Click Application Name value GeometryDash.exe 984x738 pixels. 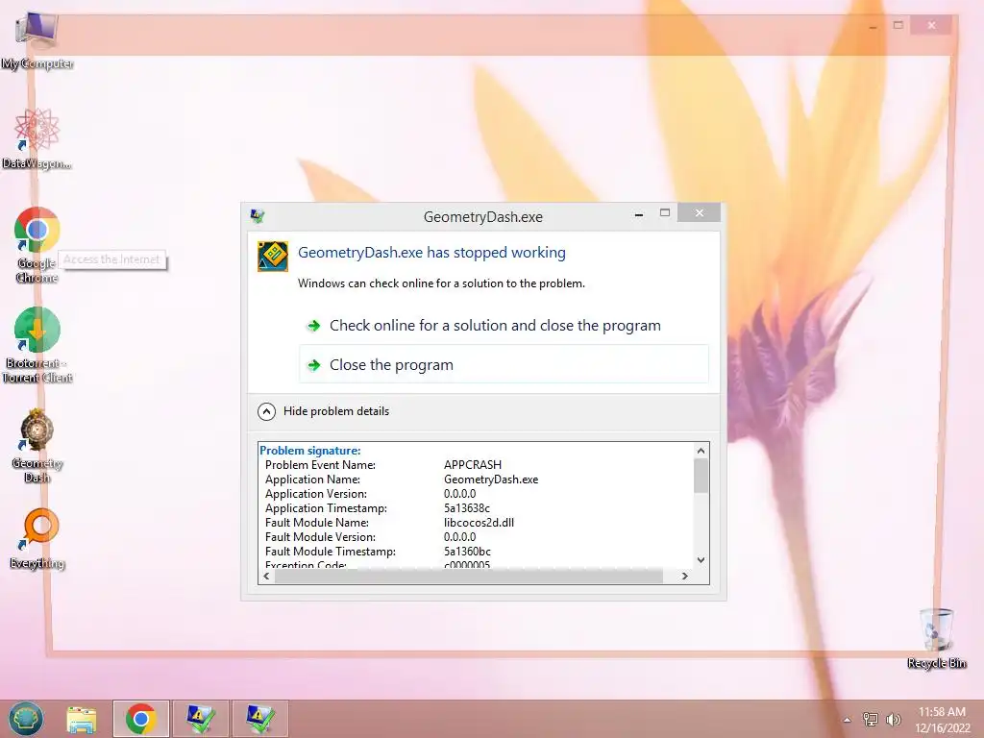click(491, 480)
